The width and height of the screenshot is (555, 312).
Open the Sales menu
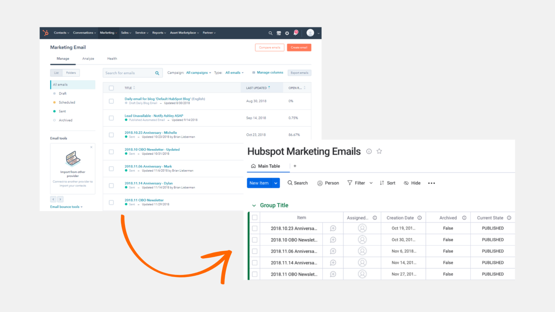pos(126,33)
